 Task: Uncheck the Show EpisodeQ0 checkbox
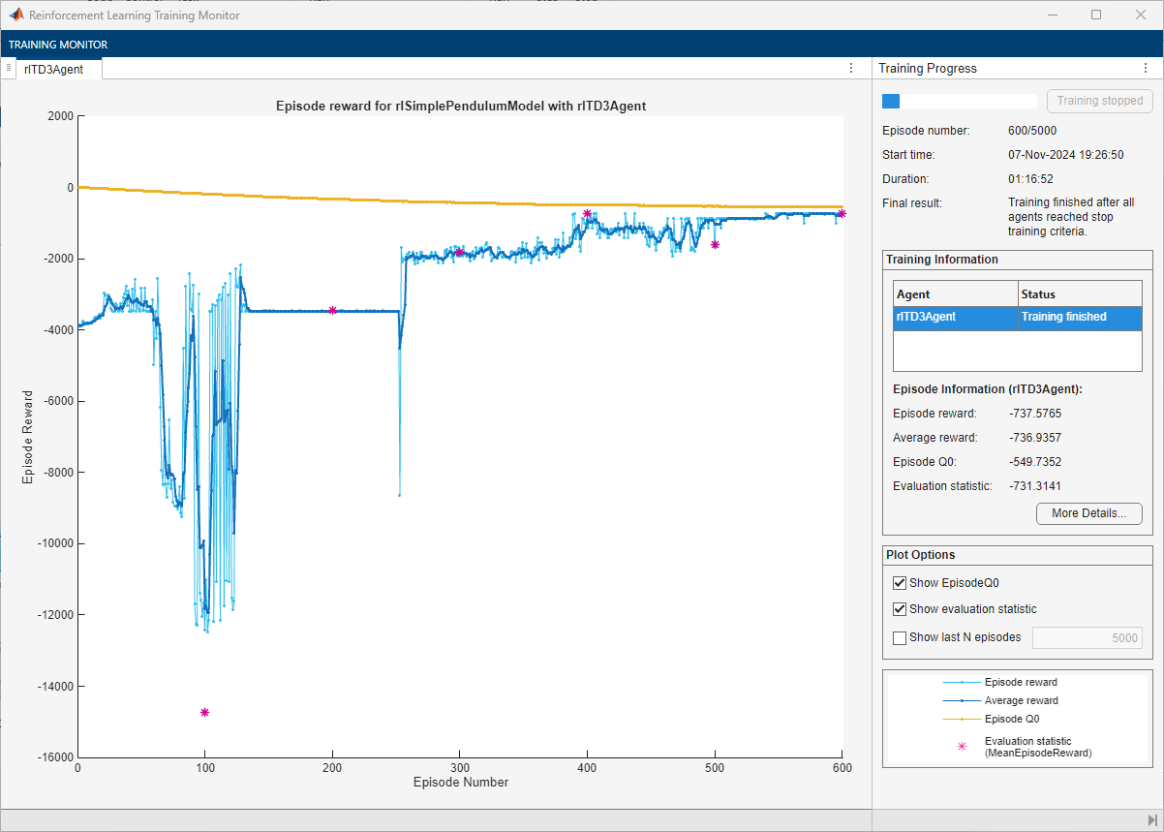coord(900,583)
